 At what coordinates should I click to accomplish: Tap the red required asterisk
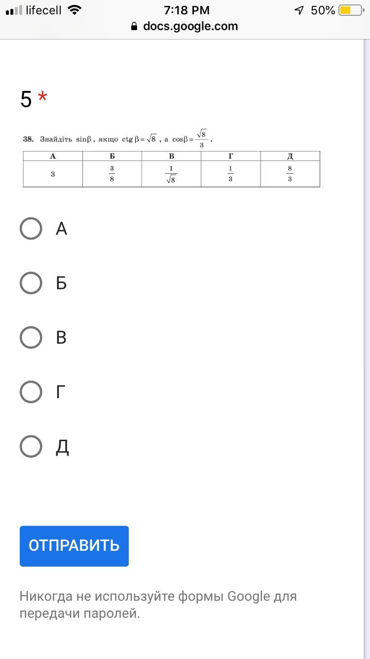tap(42, 97)
